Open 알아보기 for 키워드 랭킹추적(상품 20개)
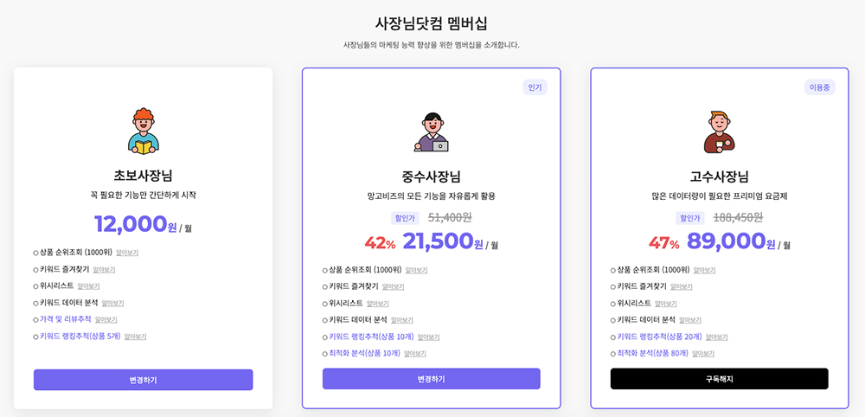 point(716,337)
